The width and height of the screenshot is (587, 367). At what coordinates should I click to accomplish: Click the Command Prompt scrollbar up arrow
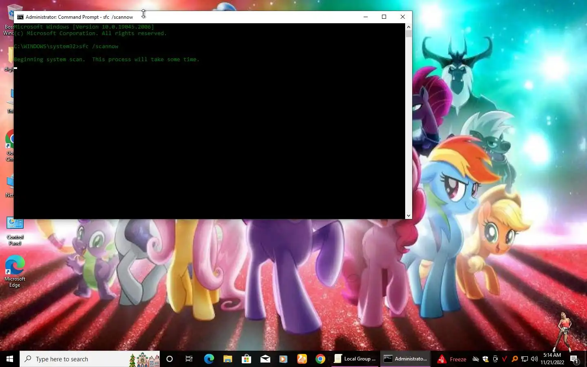click(408, 27)
